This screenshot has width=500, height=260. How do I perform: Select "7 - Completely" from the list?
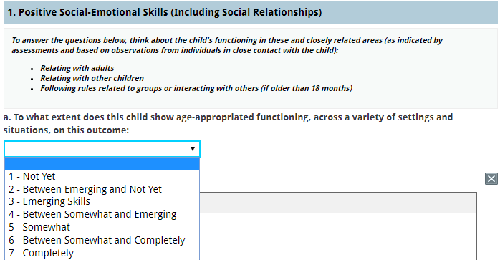(41, 253)
